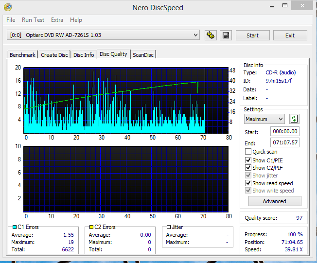The width and height of the screenshot is (317, 263).
Task: Open the Extra menu
Action: [57, 20]
